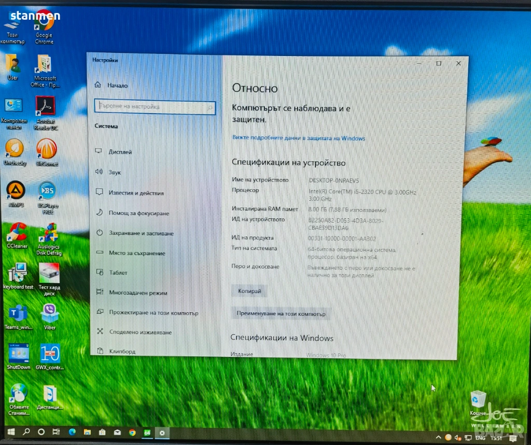
Task: Click the Microsoft Edge taskbar icon
Action: pos(72,432)
